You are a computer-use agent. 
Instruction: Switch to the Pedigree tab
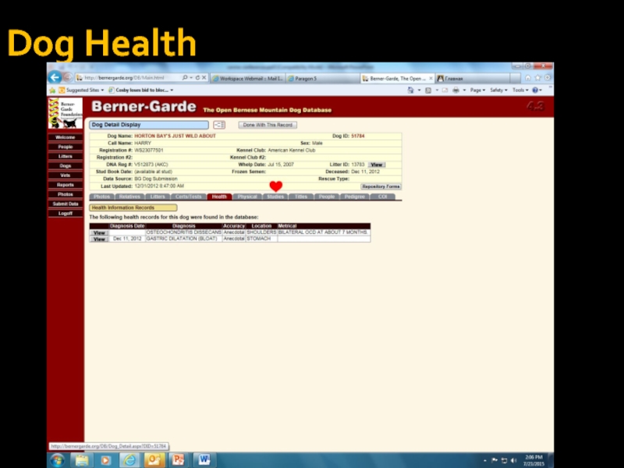(355, 197)
